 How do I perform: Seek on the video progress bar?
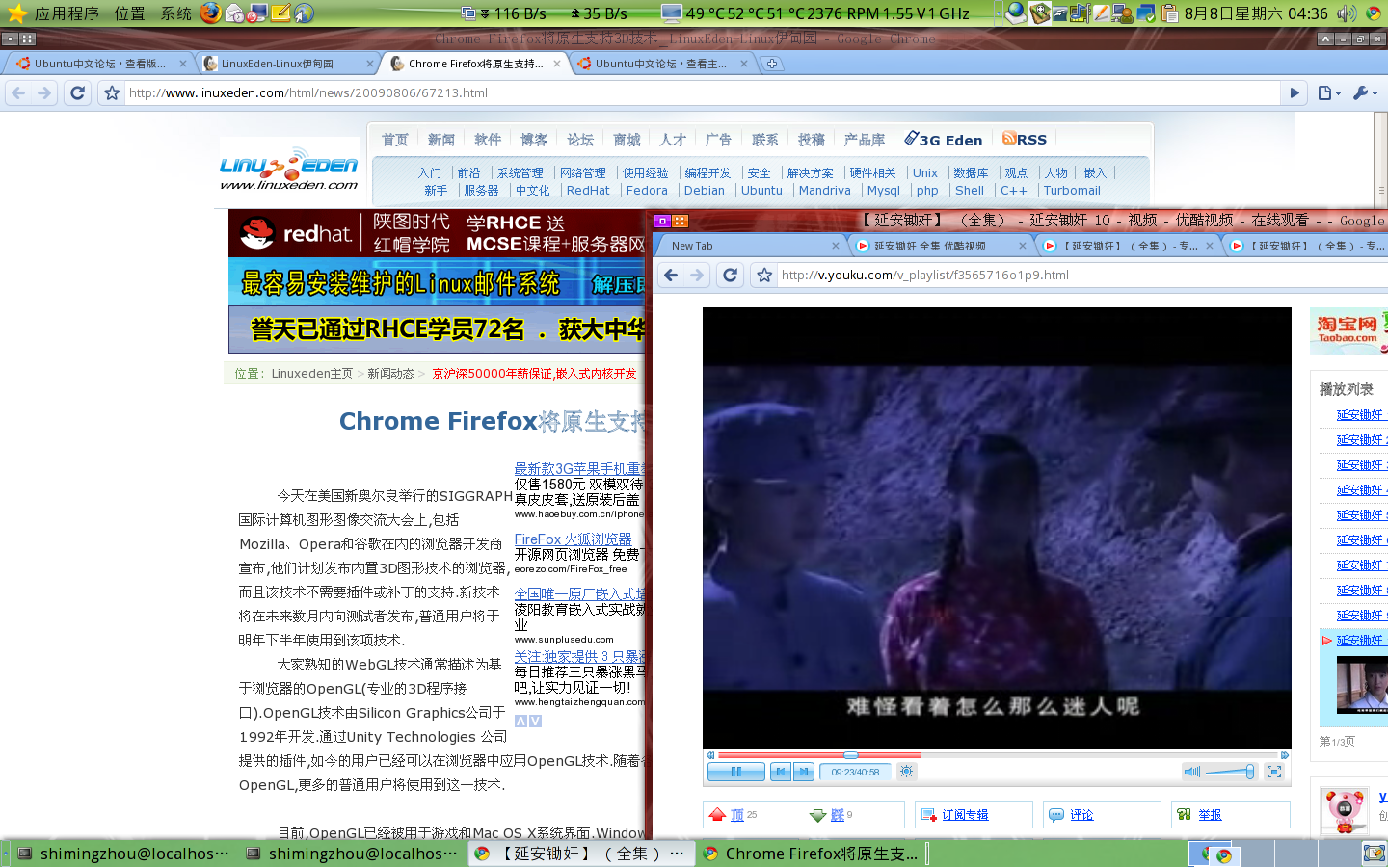pyautogui.click(x=997, y=755)
